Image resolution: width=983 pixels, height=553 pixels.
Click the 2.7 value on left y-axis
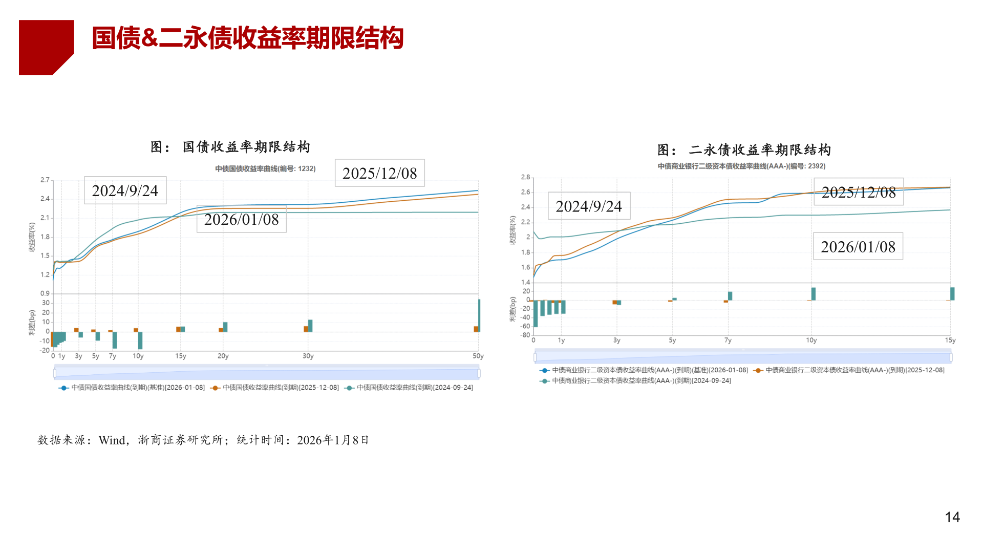click(x=45, y=180)
